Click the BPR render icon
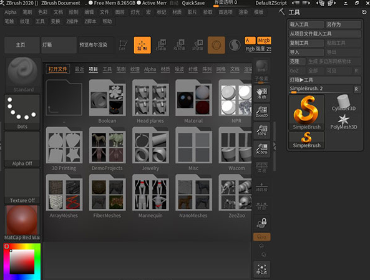The image size is (370, 280). point(261,66)
